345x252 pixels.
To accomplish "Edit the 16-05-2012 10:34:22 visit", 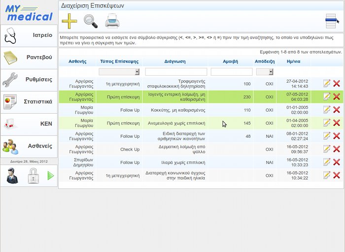I will (x=327, y=175).
